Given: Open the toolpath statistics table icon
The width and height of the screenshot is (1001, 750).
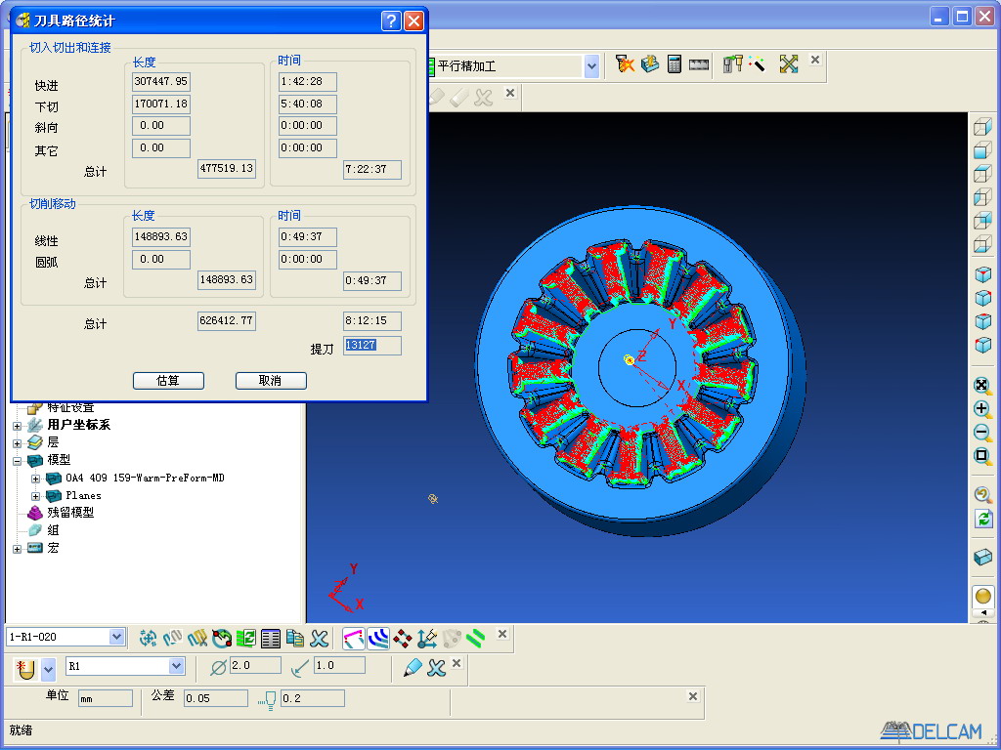Looking at the screenshot, I should pyautogui.click(x=271, y=637).
